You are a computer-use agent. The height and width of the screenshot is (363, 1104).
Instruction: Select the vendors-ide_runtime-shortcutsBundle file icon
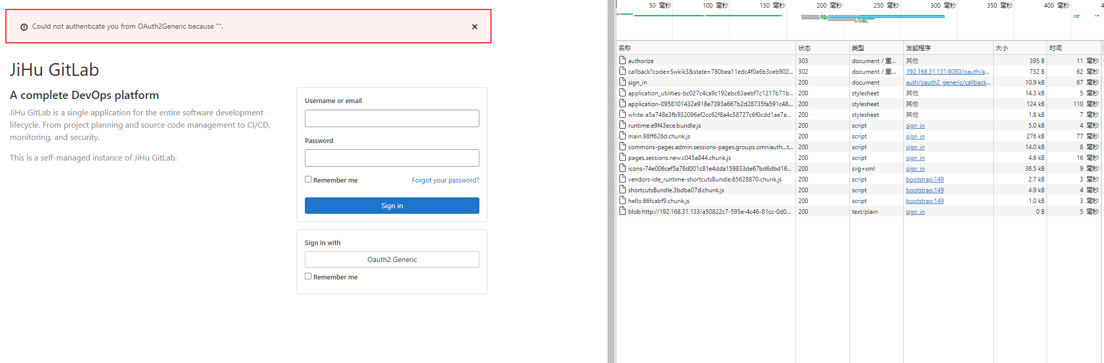[623, 179]
